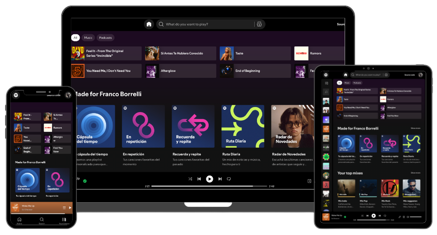
Task: Select the All filter on the laptop
Action: (75, 38)
